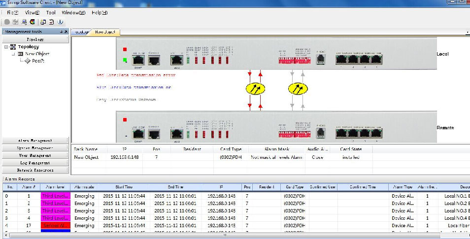The image size is (470, 239).
Task: Click the Local:NO.1 description cell
Action: (455, 196)
